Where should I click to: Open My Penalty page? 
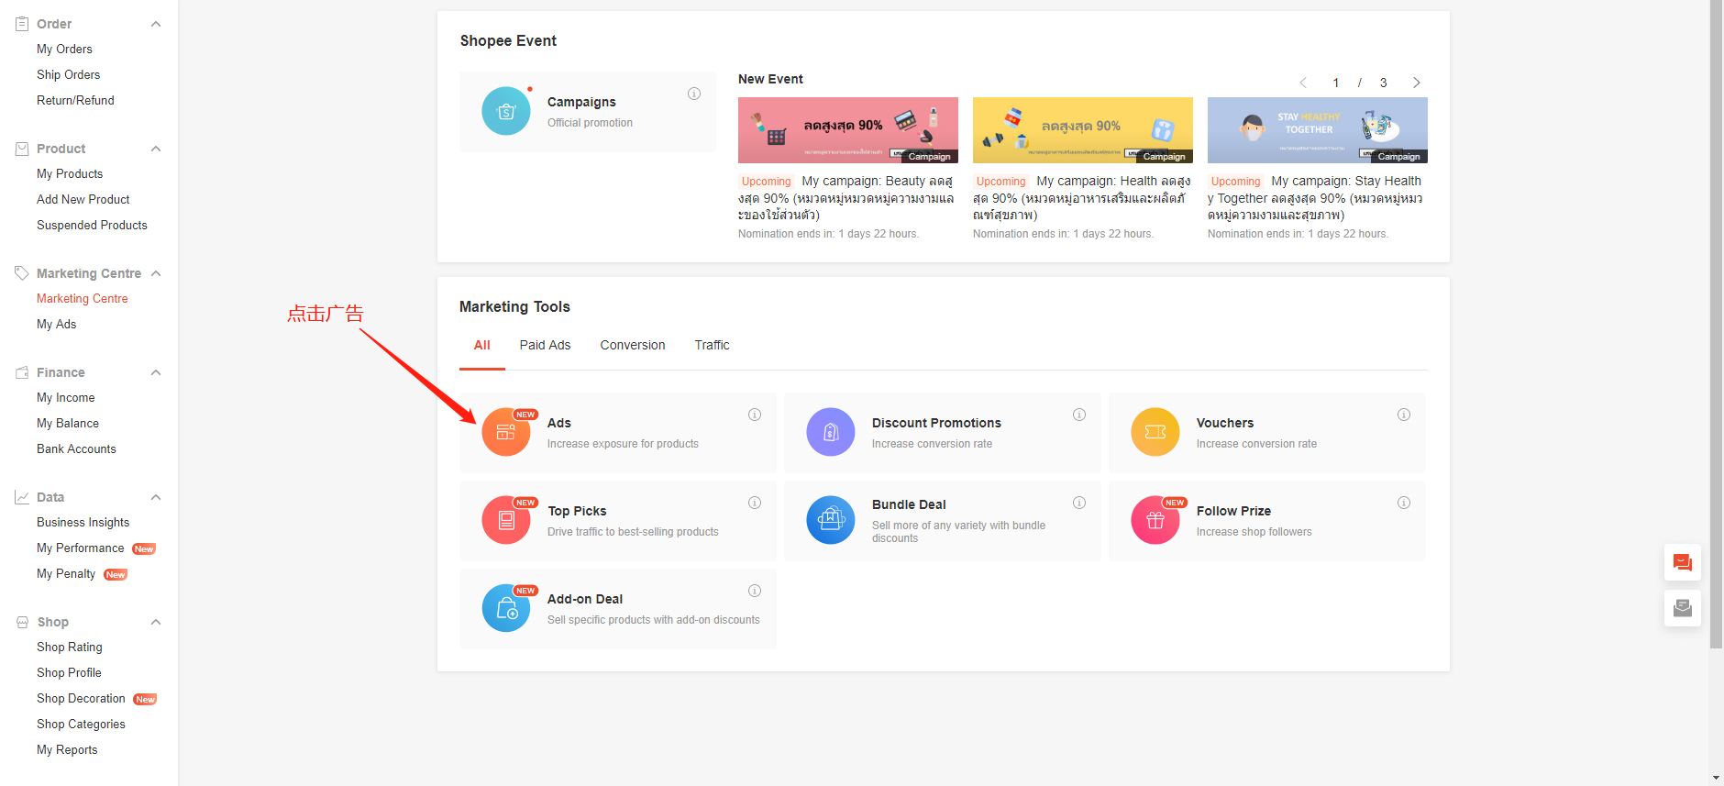[x=66, y=574]
